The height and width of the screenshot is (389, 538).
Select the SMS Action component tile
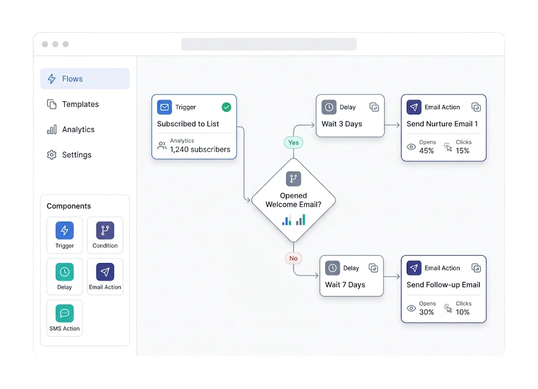click(x=65, y=318)
